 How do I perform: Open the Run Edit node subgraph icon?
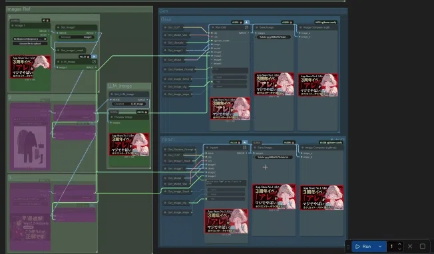tap(246, 27)
